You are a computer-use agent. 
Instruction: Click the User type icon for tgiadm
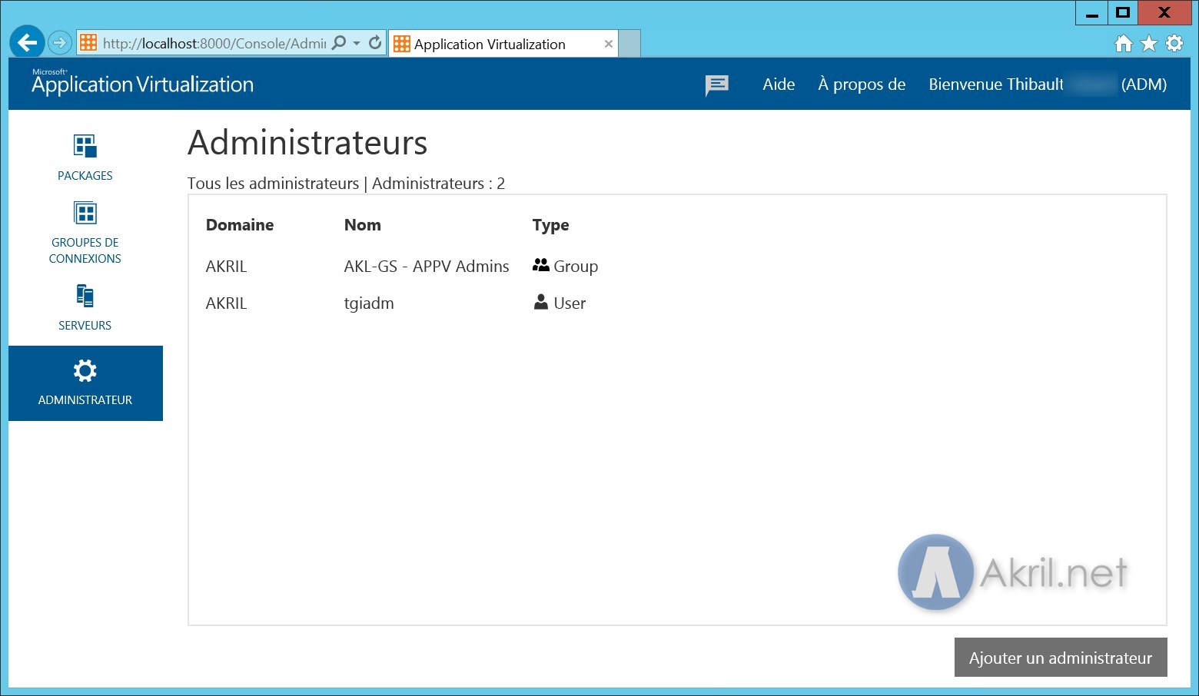541,302
